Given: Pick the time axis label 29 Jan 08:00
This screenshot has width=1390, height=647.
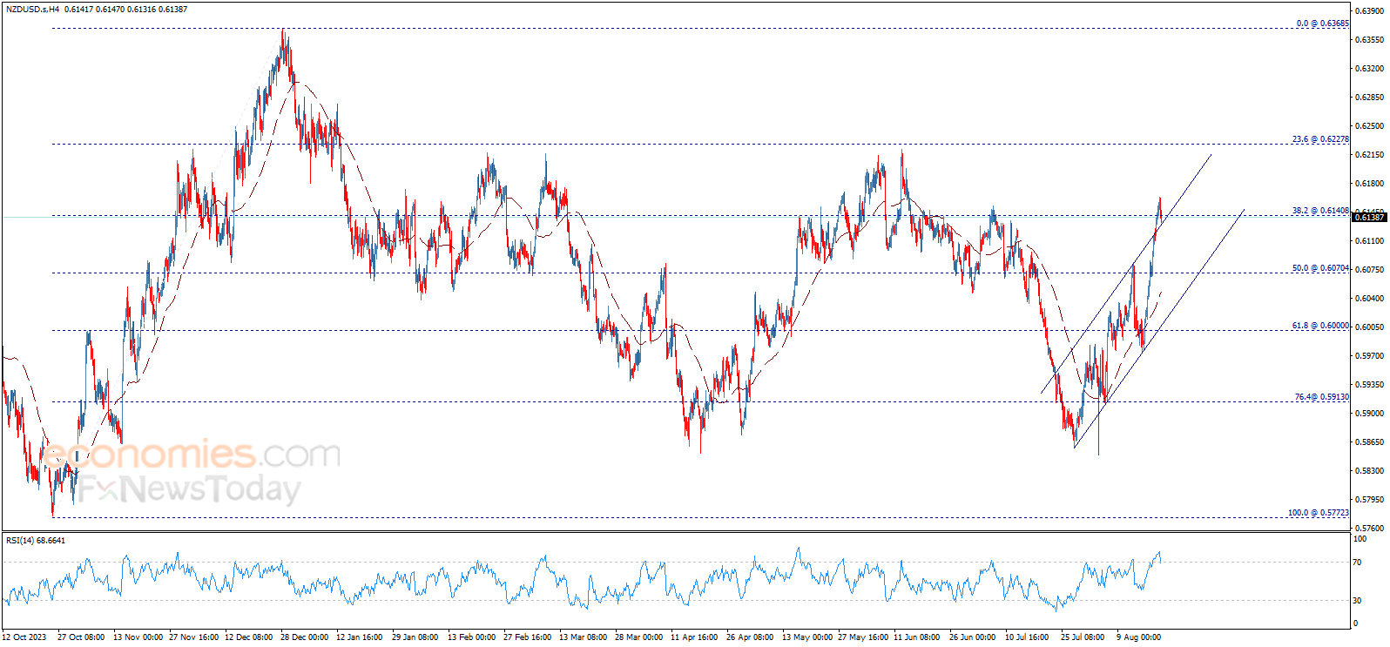Looking at the screenshot, I should 415,637.
